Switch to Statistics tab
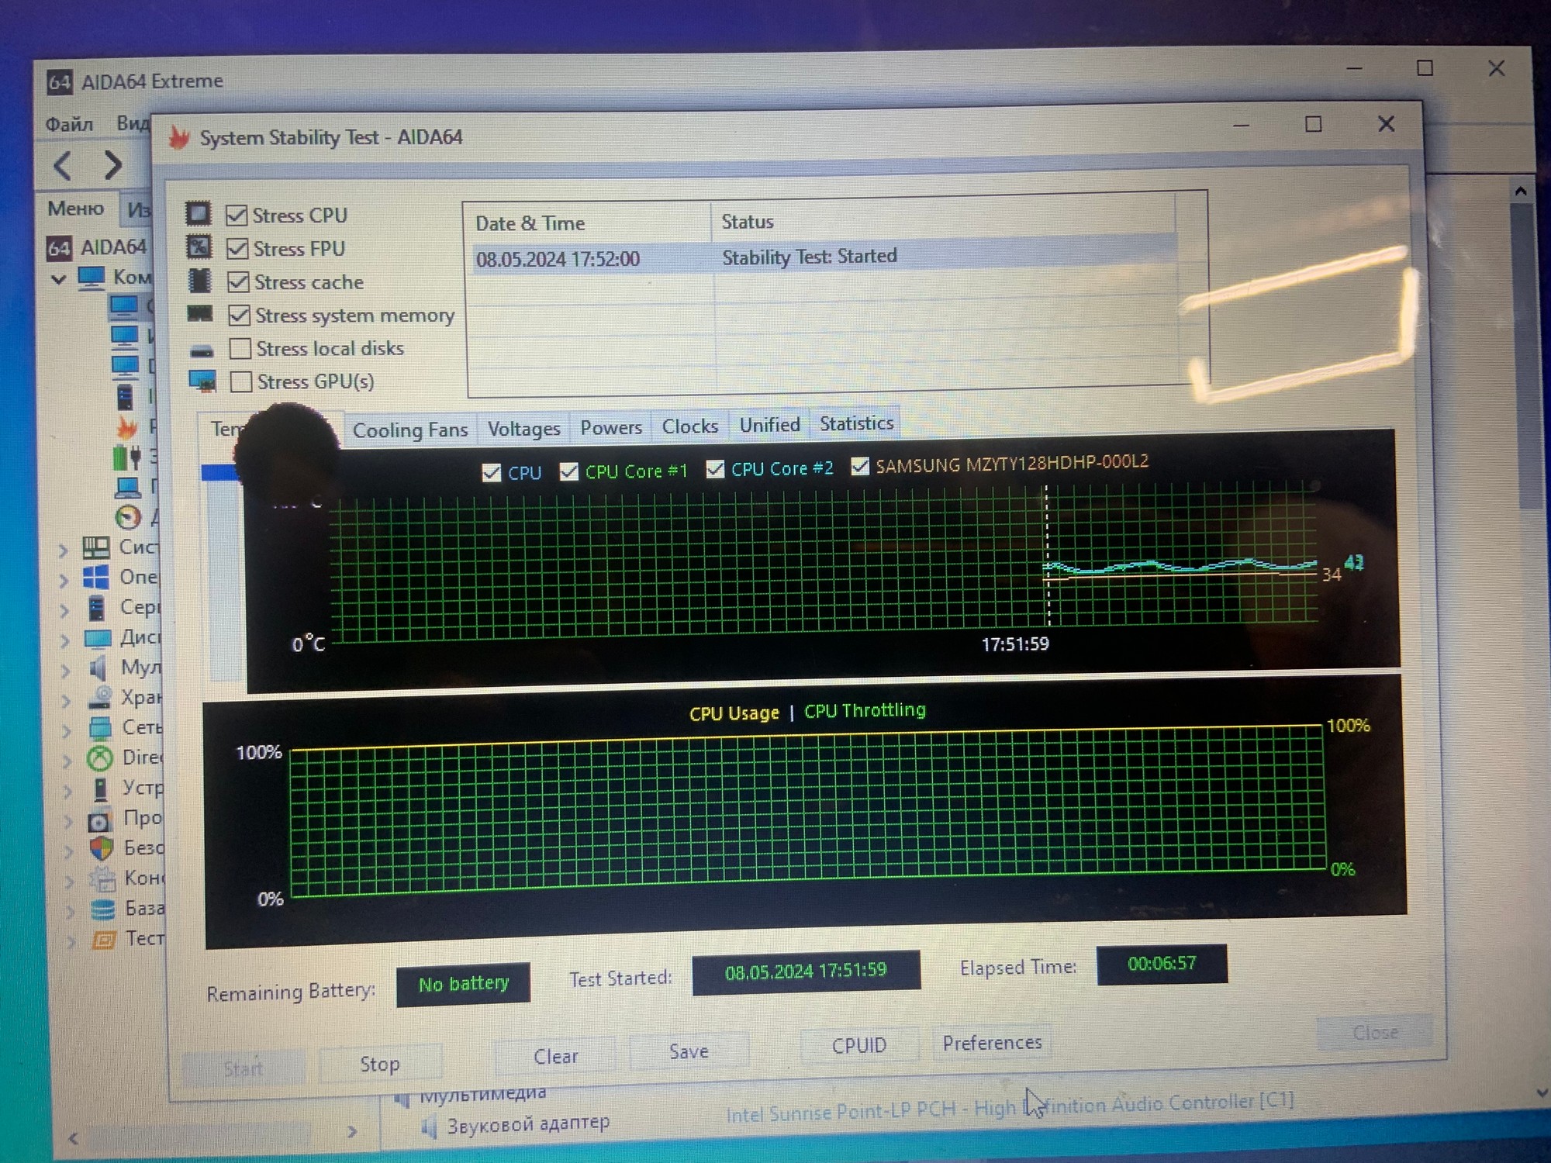The image size is (1551, 1163). [x=856, y=423]
